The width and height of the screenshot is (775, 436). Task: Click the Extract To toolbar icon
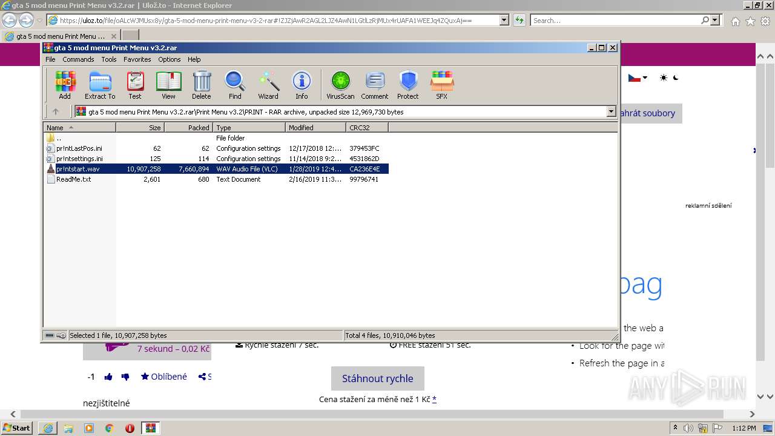tap(100, 85)
